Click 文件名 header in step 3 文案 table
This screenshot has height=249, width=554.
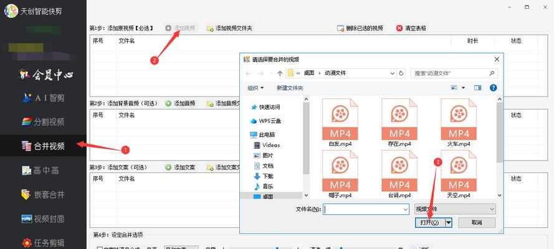pyautogui.click(x=127, y=179)
